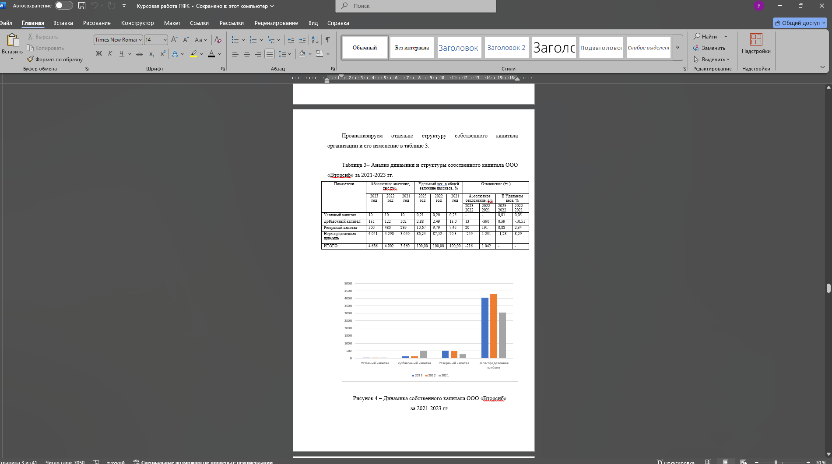Image resolution: width=832 pixels, height=464 pixels.
Task: Apply yellow text highlight color
Action: (x=193, y=54)
